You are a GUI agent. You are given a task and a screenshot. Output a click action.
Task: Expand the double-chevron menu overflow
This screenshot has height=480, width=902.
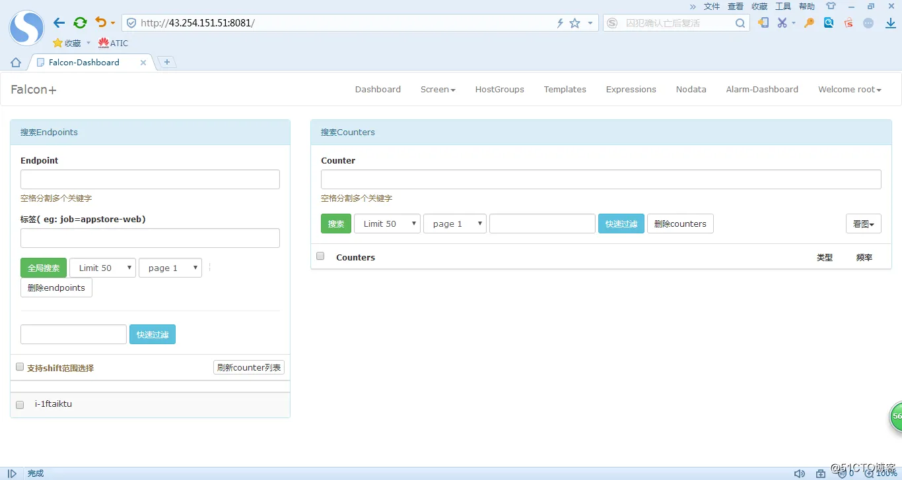pyautogui.click(x=693, y=6)
